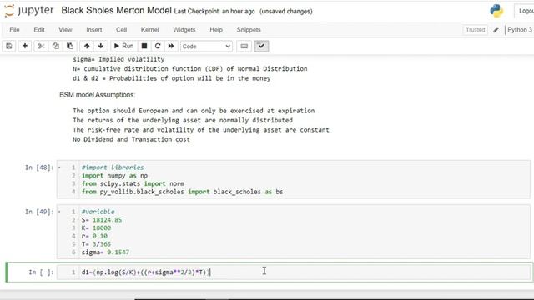Screen dimensions: 534x300
Task: Click the '#import Libraries' comment
Action: [x=113, y=167]
